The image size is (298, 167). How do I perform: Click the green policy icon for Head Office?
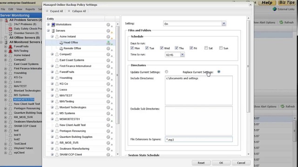108,43
